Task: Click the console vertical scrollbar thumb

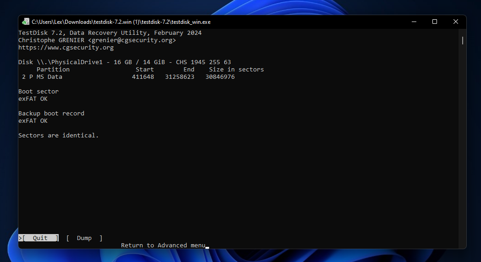Action: click(463, 40)
